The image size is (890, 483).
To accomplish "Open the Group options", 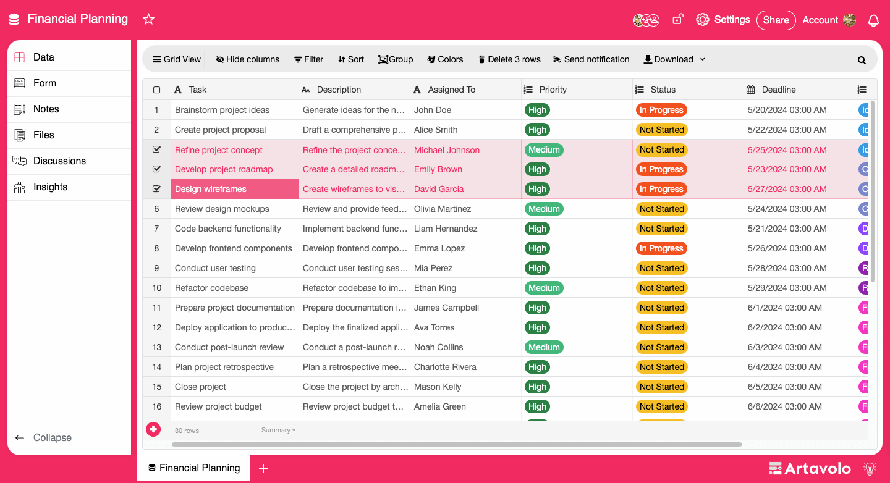I will click(x=396, y=59).
